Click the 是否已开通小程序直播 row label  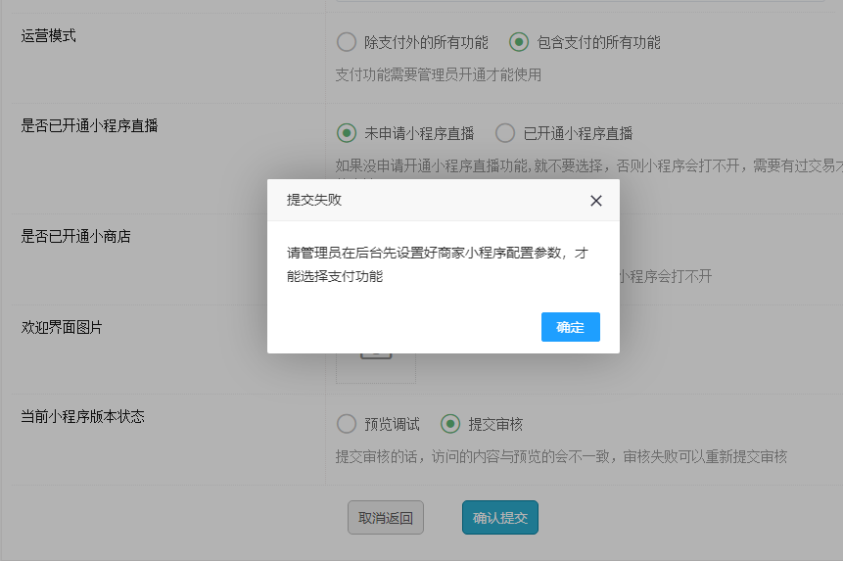(x=90, y=125)
